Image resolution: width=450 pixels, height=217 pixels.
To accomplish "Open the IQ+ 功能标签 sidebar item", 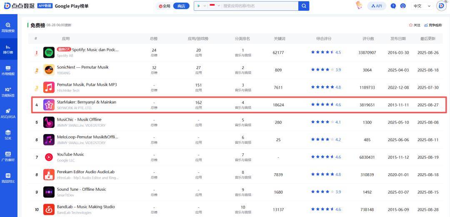I will 8,92.
